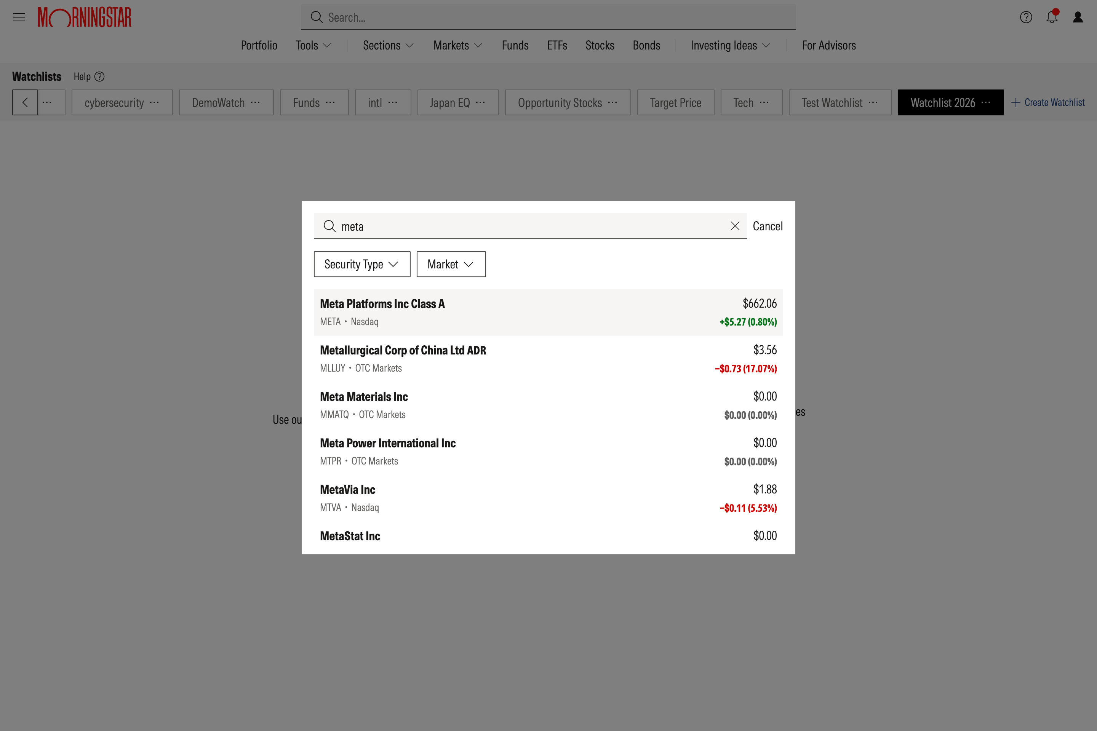Expand the Sections navigation dropdown
The width and height of the screenshot is (1097, 731).
pyautogui.click(x=388, y=45)
